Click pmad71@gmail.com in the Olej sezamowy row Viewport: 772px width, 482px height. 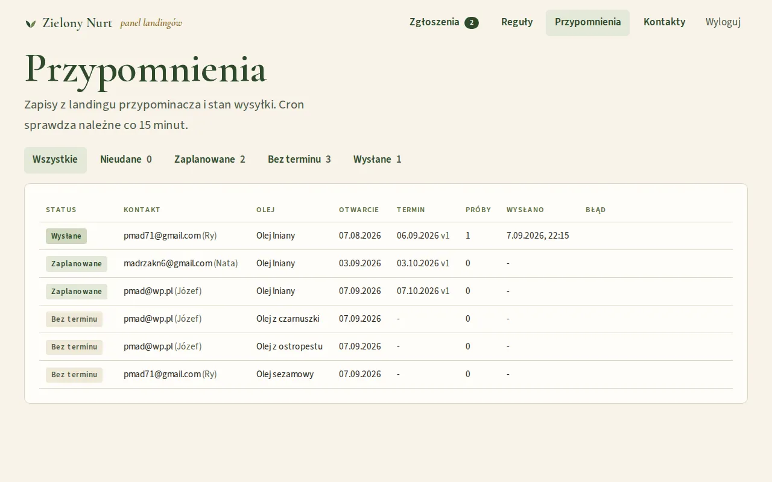(x=162, y=374)
